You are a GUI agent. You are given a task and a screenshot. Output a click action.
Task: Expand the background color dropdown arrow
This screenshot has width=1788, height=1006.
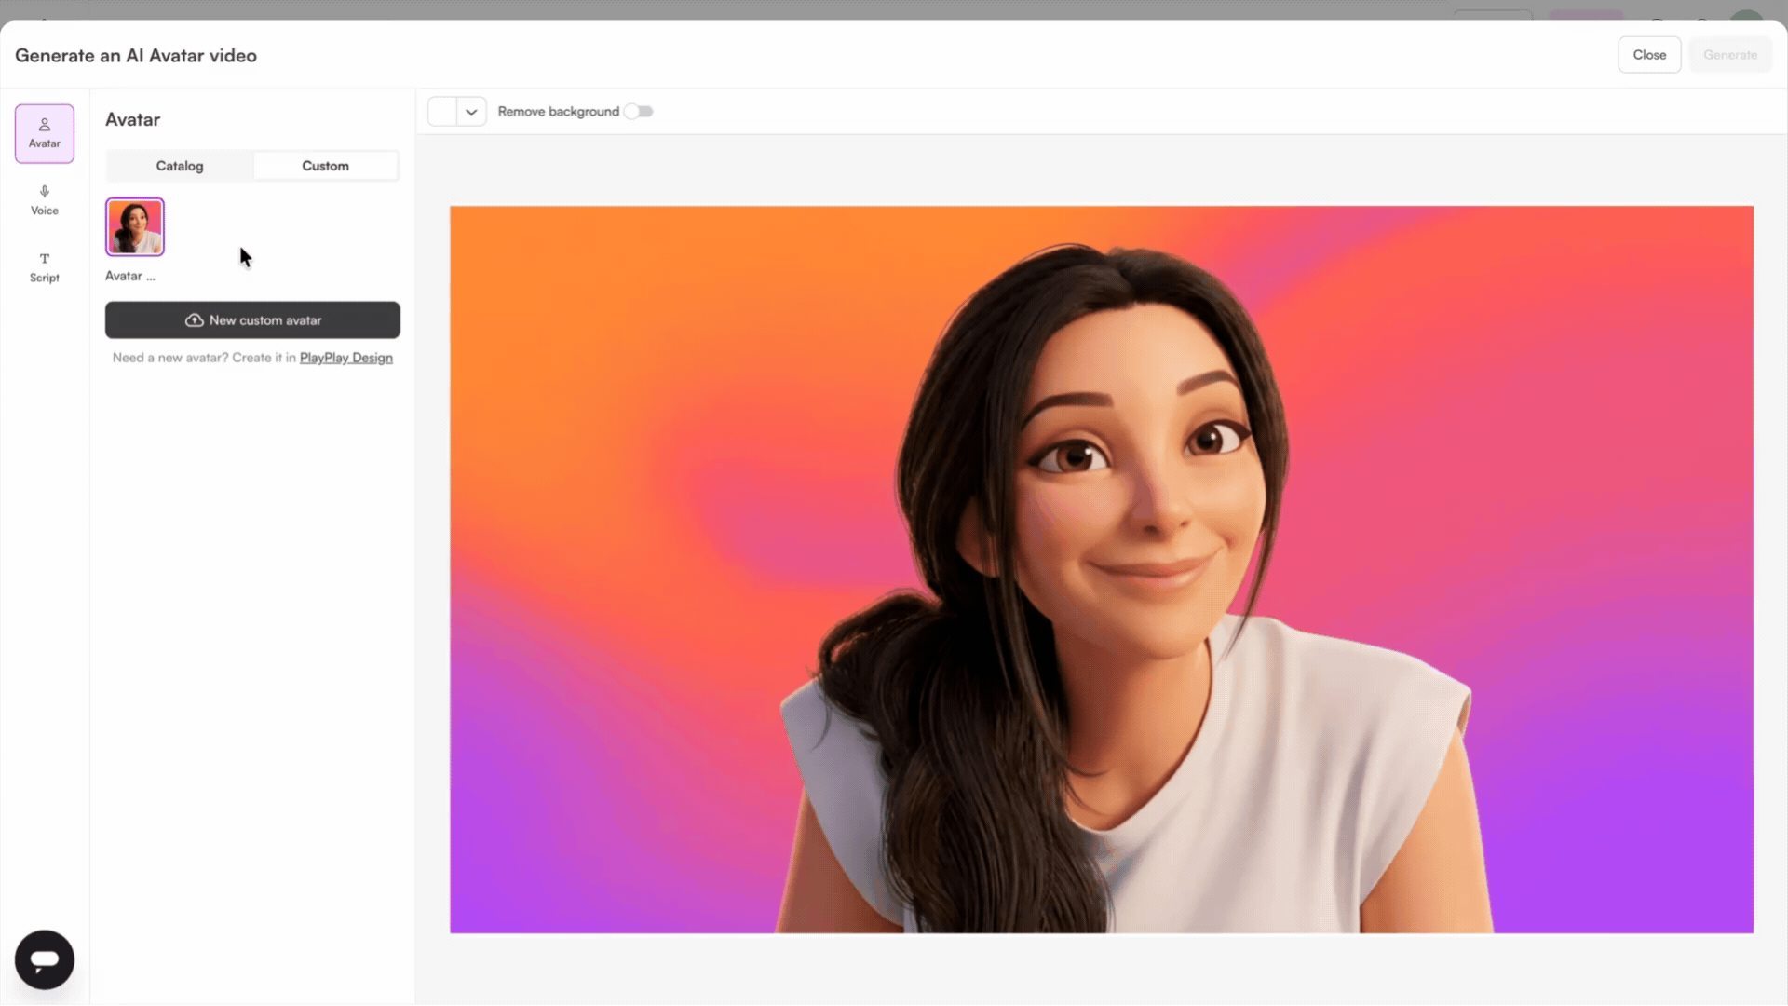[471, 111]
